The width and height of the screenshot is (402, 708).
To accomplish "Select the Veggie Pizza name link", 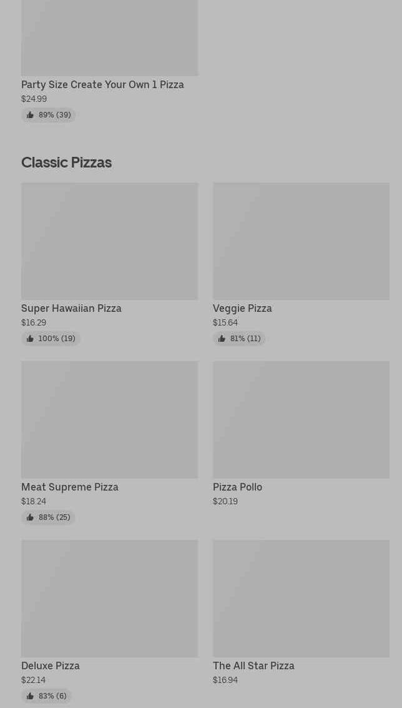I will coord(242,308).
